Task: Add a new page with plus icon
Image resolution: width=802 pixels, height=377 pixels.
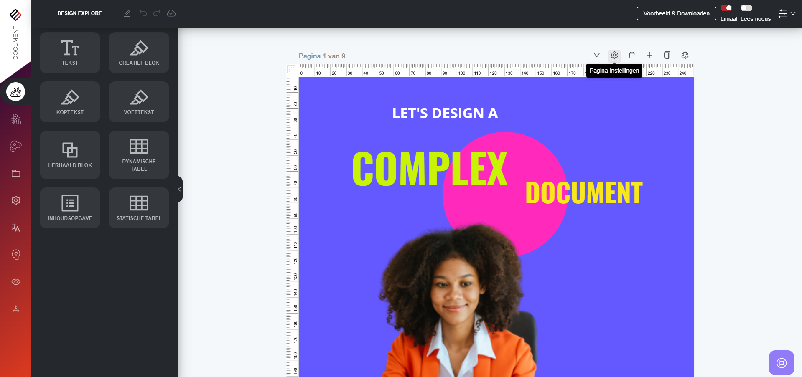Action: pos(649,55)
